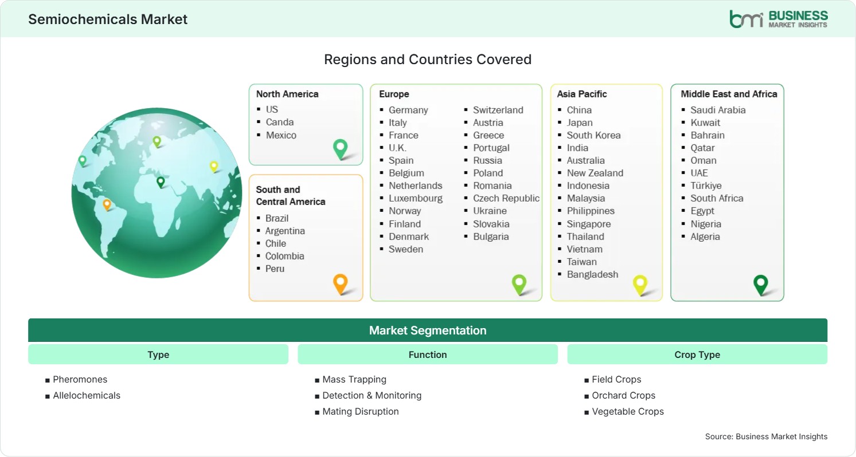
Task: Click the Asia Pacific heading
Action: [582, 94]
